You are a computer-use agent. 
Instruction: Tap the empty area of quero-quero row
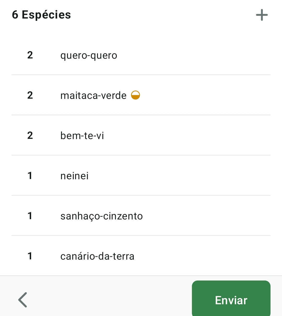pyautogui.click(x=196, y=55)
